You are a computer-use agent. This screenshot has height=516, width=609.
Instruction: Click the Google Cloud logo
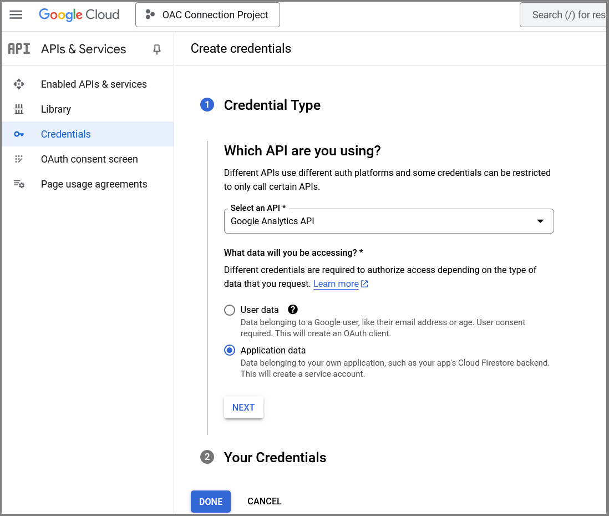(79, 14)
